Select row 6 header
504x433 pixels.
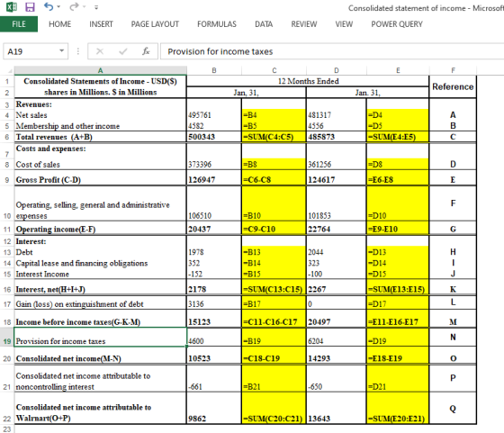click(x=7, y=137)
